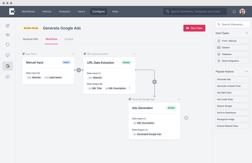This screenshot has width=252, height=163.
Task: Click the header search workflows field
Action: 195,12
